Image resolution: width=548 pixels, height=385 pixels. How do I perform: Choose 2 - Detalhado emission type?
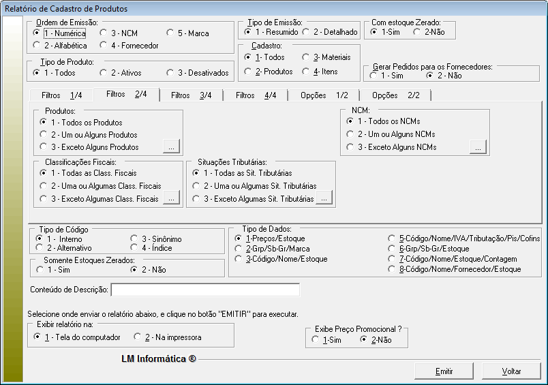coord(307,32)
